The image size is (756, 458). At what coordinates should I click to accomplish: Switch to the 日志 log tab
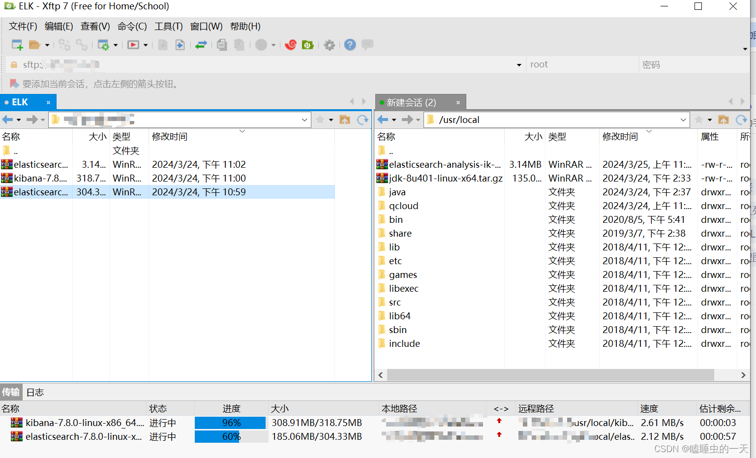[35, 392]
